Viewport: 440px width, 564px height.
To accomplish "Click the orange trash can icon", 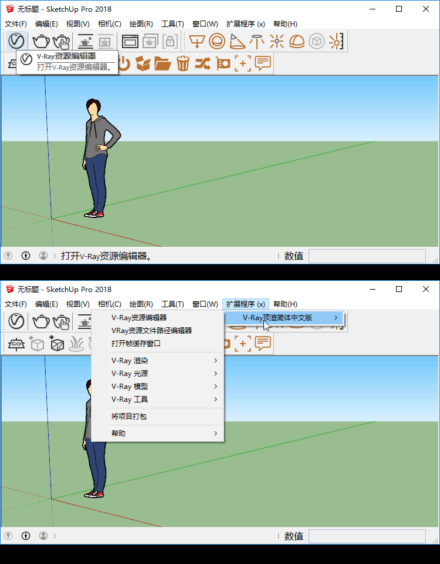I will 183,63.
